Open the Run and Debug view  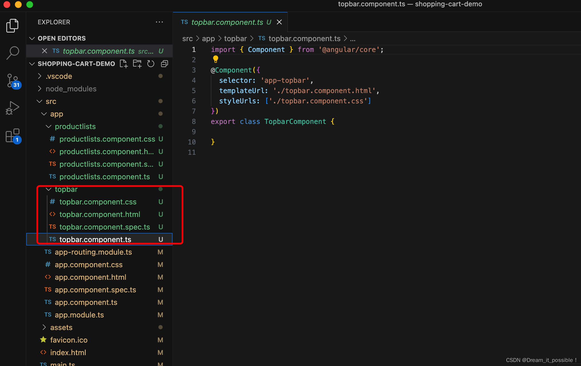[x=12, y=108]
